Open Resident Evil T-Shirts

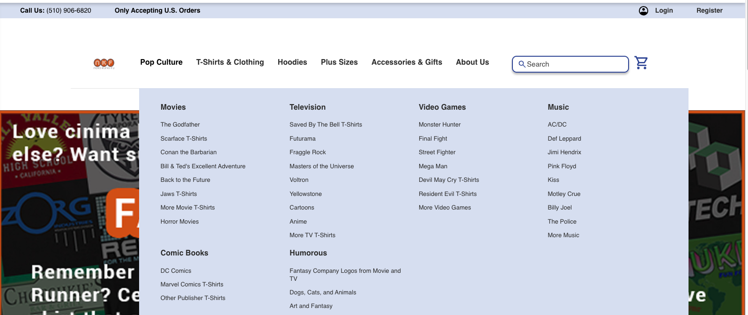coord(448,194)
